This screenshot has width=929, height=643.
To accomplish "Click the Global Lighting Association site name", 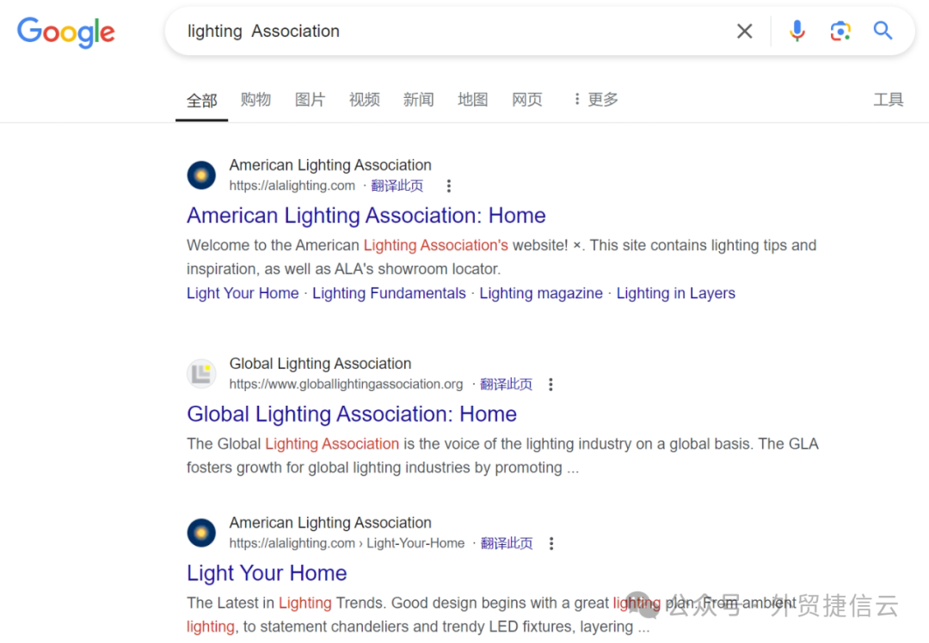I will tap(321, 364).
